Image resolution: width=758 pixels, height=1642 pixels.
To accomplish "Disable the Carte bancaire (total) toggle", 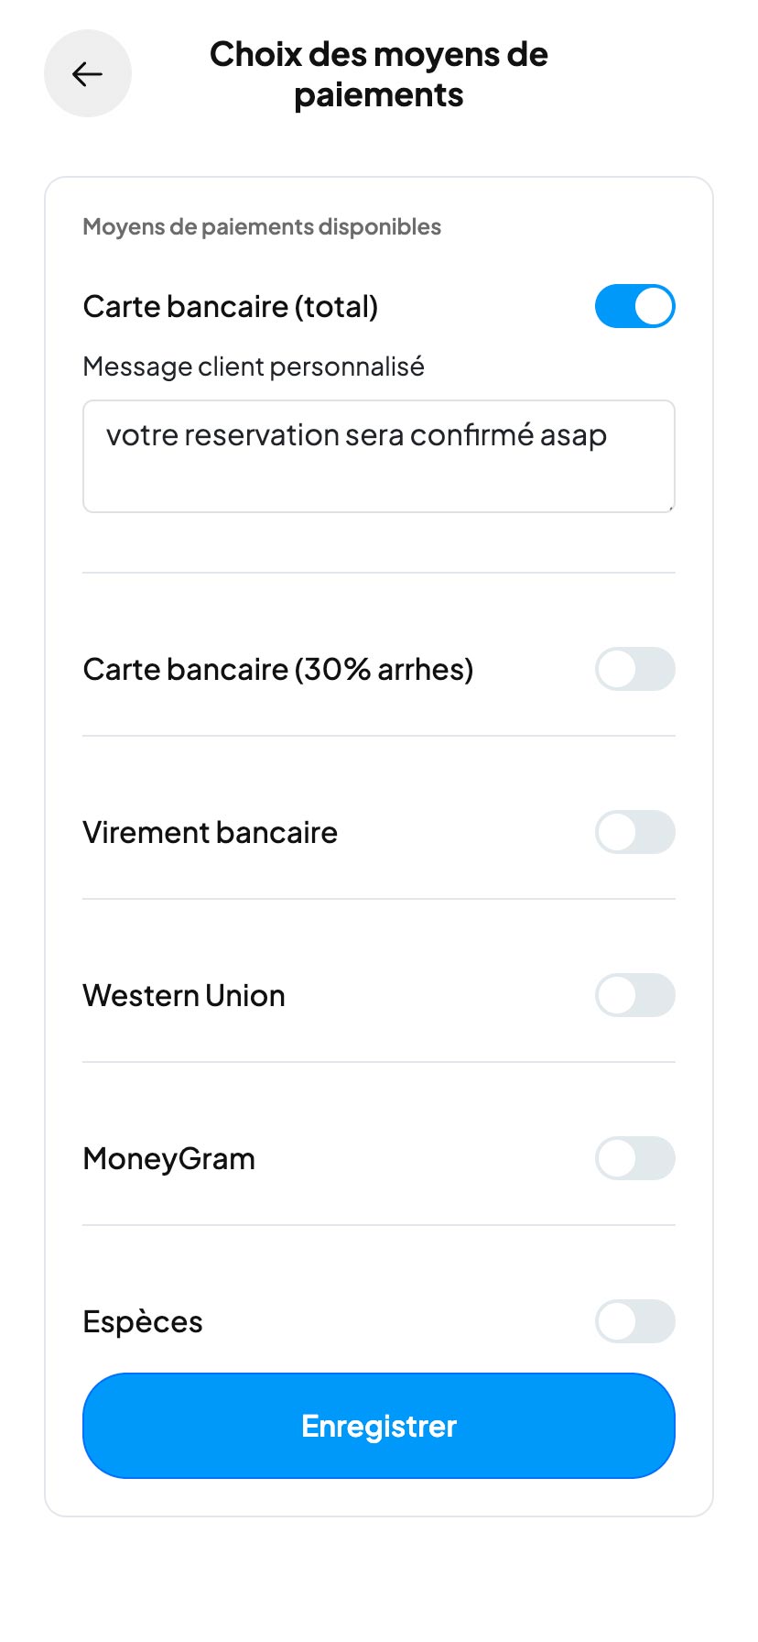I will coord(634,306).
